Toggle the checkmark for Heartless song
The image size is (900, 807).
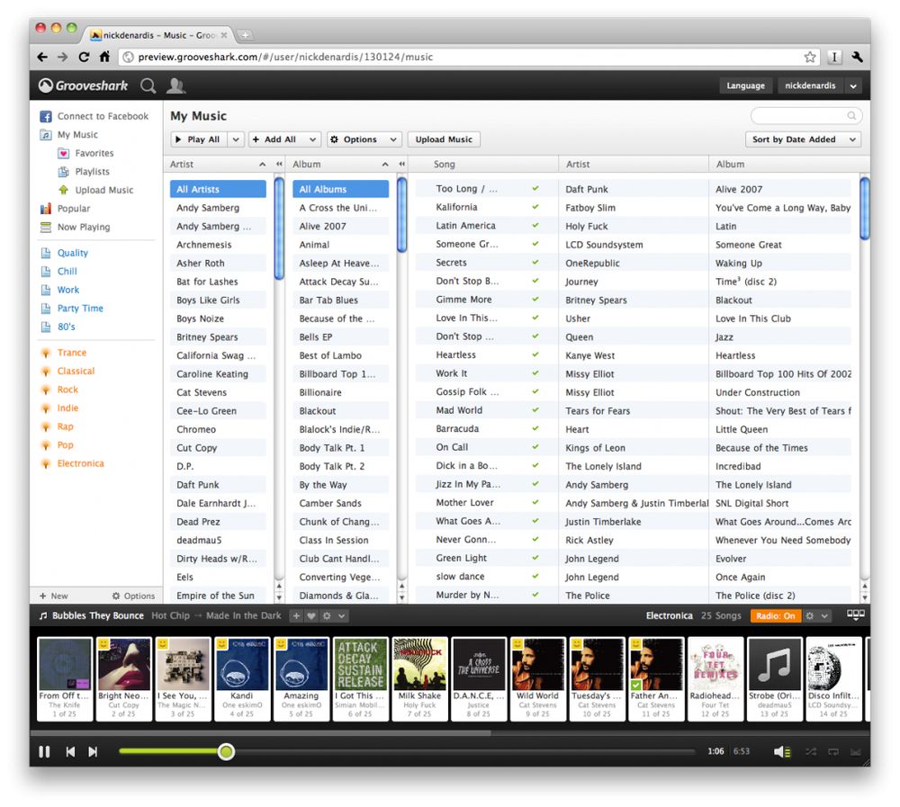[x=535, y=354]
